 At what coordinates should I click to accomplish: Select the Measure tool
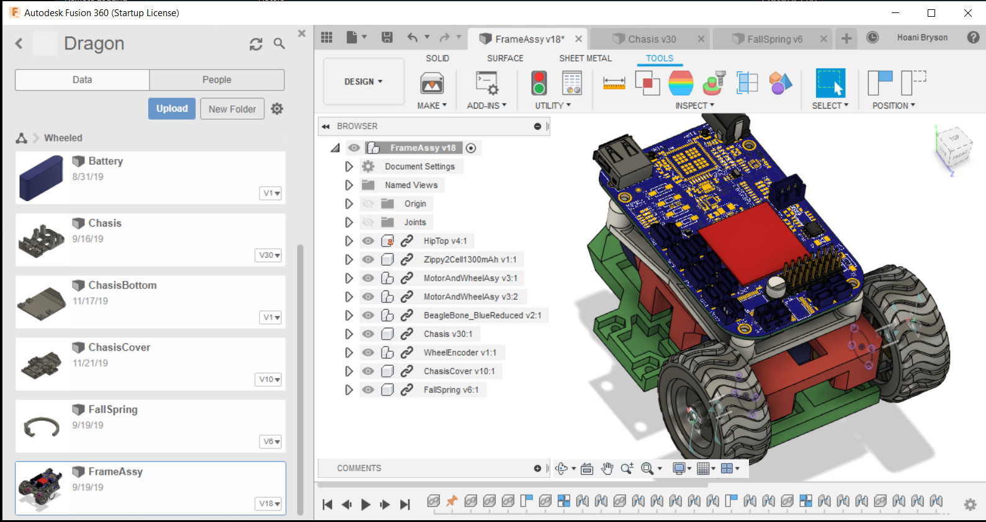pyautogui.click(x=614, y=83)
